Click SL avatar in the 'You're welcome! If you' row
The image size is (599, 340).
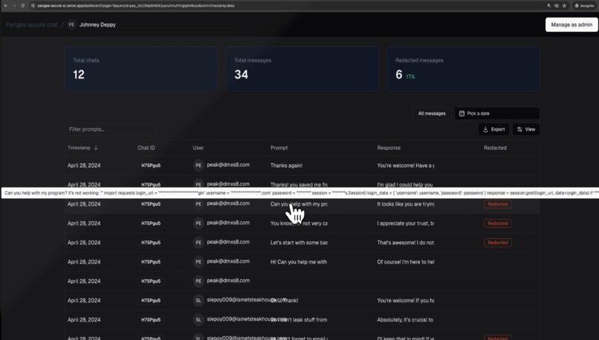(x=198, y=301)
